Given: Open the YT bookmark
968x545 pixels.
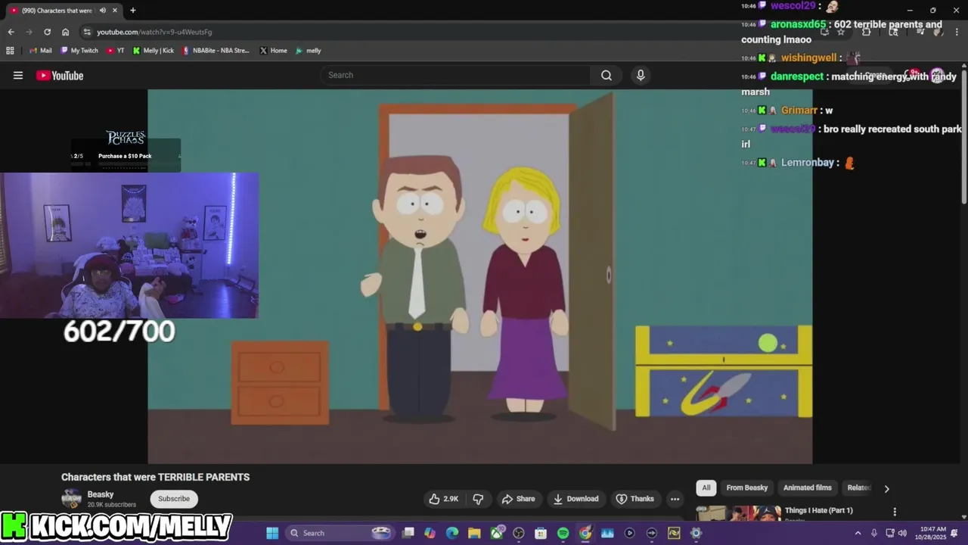Looking at the screenshot, I should [116, 51].
